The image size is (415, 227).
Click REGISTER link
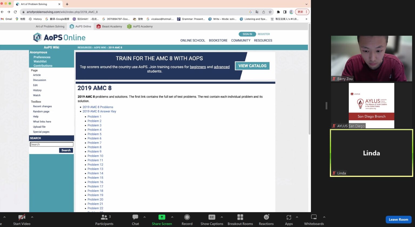click(264, 34)
